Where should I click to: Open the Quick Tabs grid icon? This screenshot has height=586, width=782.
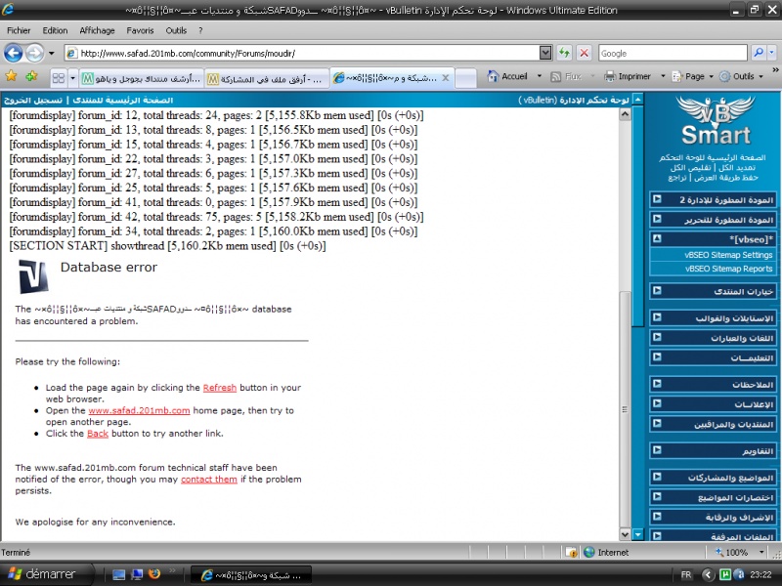(59, 76)
